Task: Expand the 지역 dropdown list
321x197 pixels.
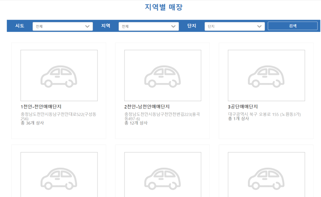Action: point(149,26)
